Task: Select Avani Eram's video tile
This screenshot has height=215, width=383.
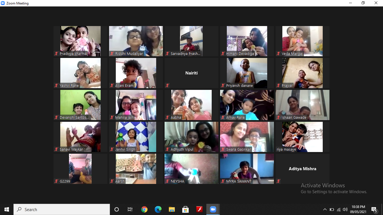Action: [136, 73]
